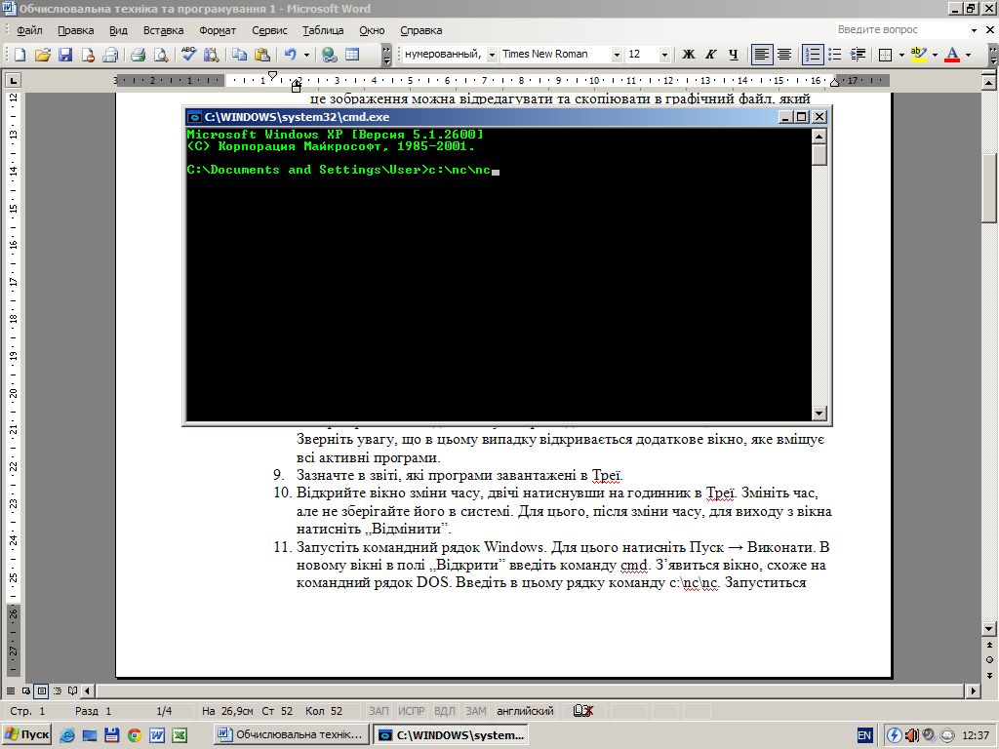
Task: Copy selection with the Copy icon
Action: (x=240, y=55)
